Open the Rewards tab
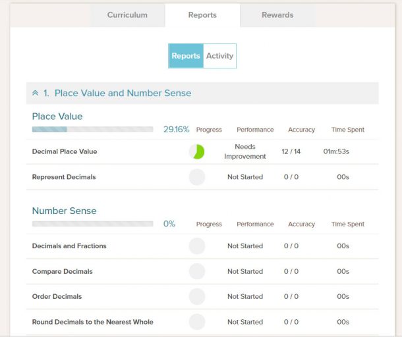Viewport: 402px width, 337px height. tap(277, 15)
